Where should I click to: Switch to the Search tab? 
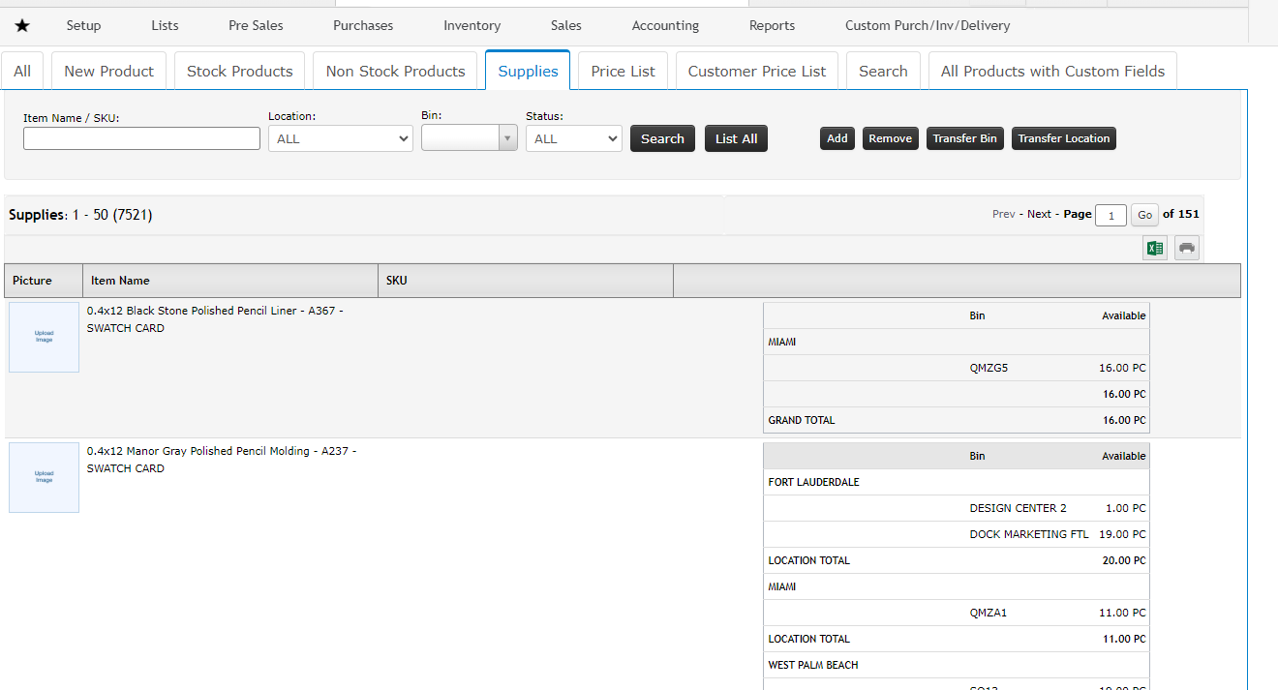point(883,71)
